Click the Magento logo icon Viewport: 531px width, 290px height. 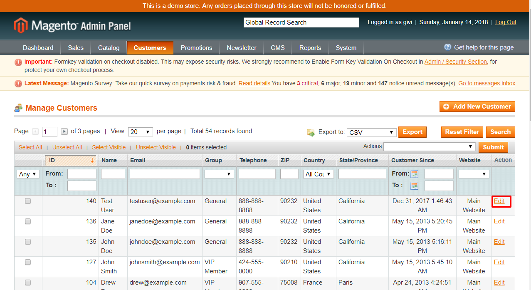coord(20,25)
